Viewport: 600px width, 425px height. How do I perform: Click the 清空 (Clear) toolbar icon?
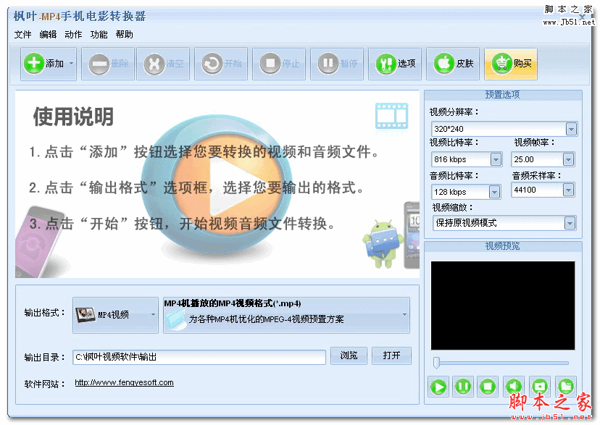point(163,64)
